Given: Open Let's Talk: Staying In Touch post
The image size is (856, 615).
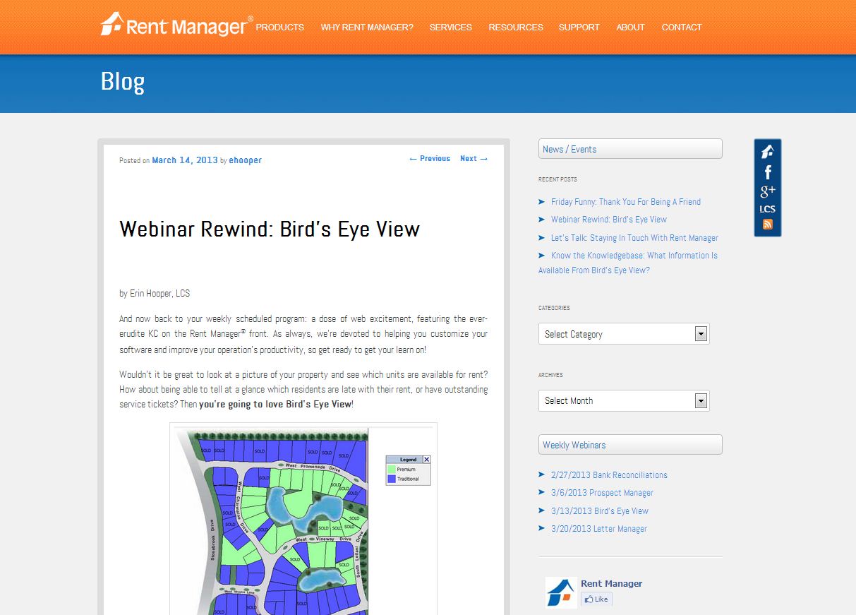Looking at the screenshot, I should click(x=634, y=238).
